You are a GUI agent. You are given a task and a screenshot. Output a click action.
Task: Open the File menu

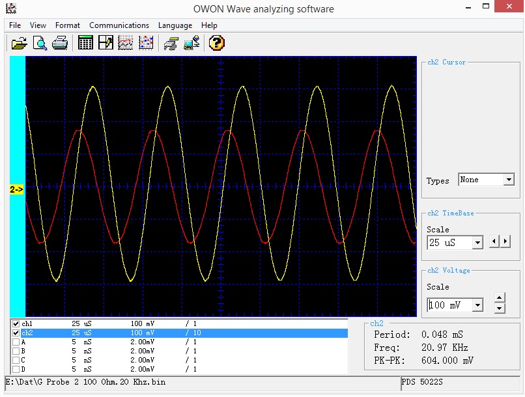click(15, 25)
